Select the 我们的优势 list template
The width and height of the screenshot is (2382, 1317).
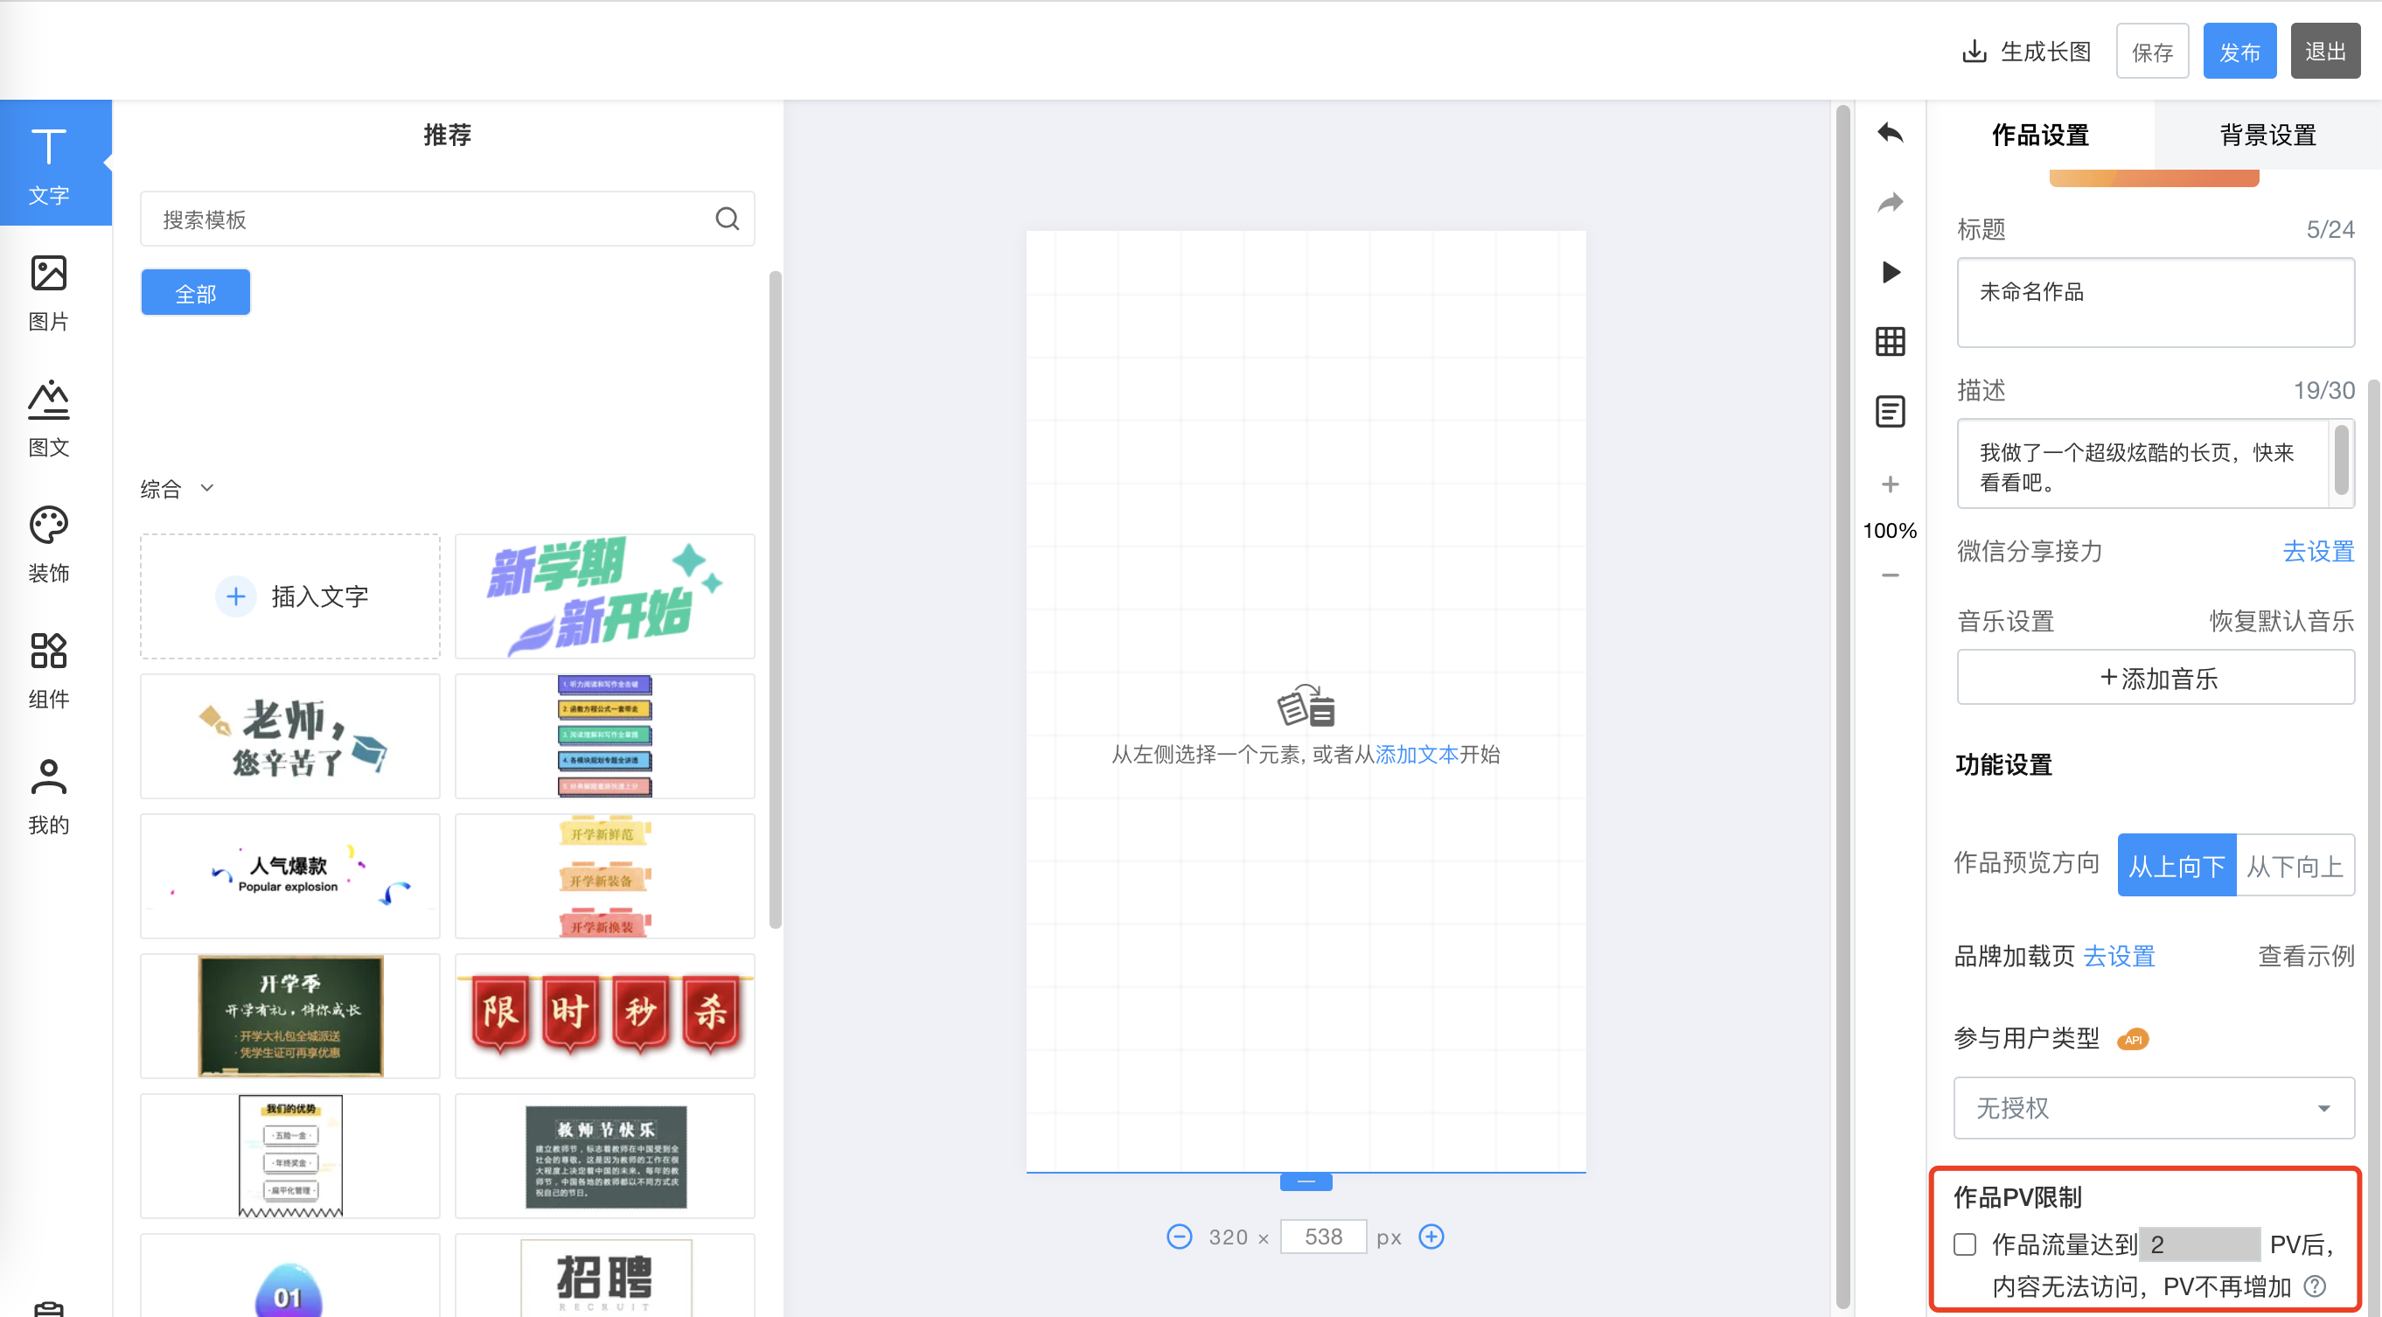(x=290, y=1155)
